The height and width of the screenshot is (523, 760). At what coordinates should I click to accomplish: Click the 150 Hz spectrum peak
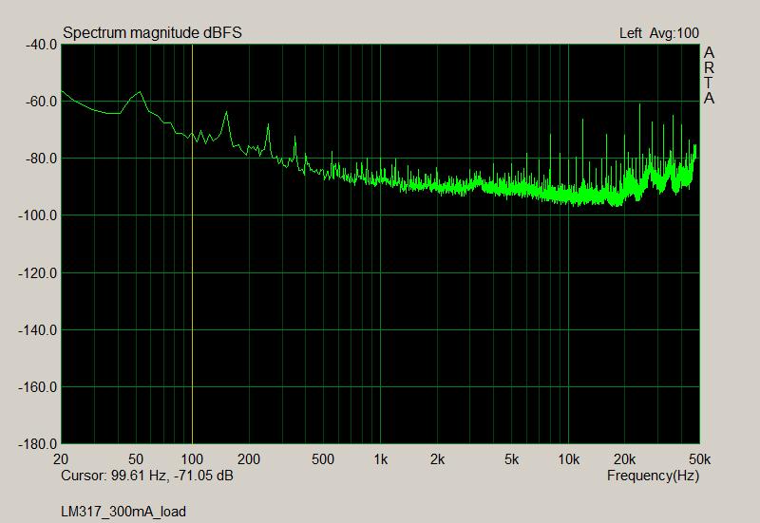click(x=226, y=112)
